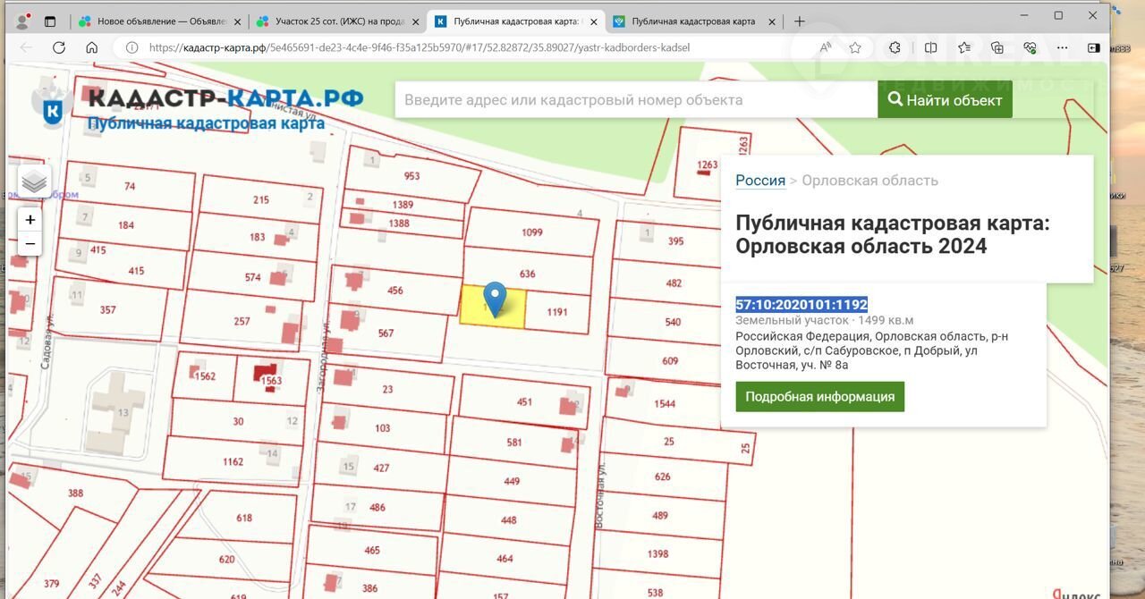Open the read aloud feature

click(825, 48)
